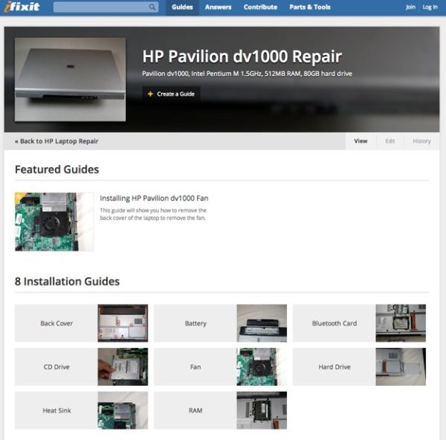Open the Back Cover installation guide

tap(56, 323)
